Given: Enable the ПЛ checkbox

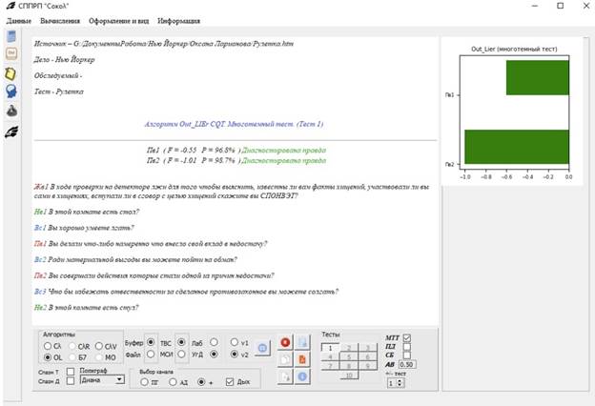Looking at the screenshot, I should pos(407,346).
